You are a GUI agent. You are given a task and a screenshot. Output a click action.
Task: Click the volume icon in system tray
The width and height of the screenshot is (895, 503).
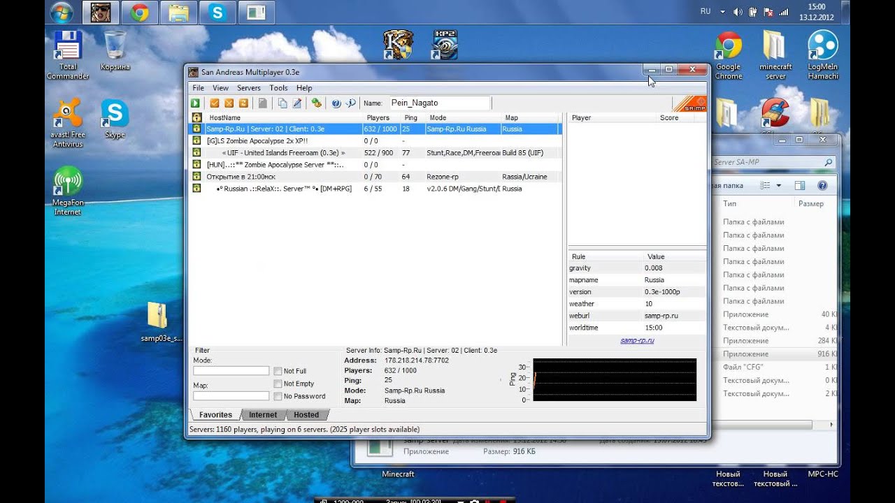click(x=738, y=12)
